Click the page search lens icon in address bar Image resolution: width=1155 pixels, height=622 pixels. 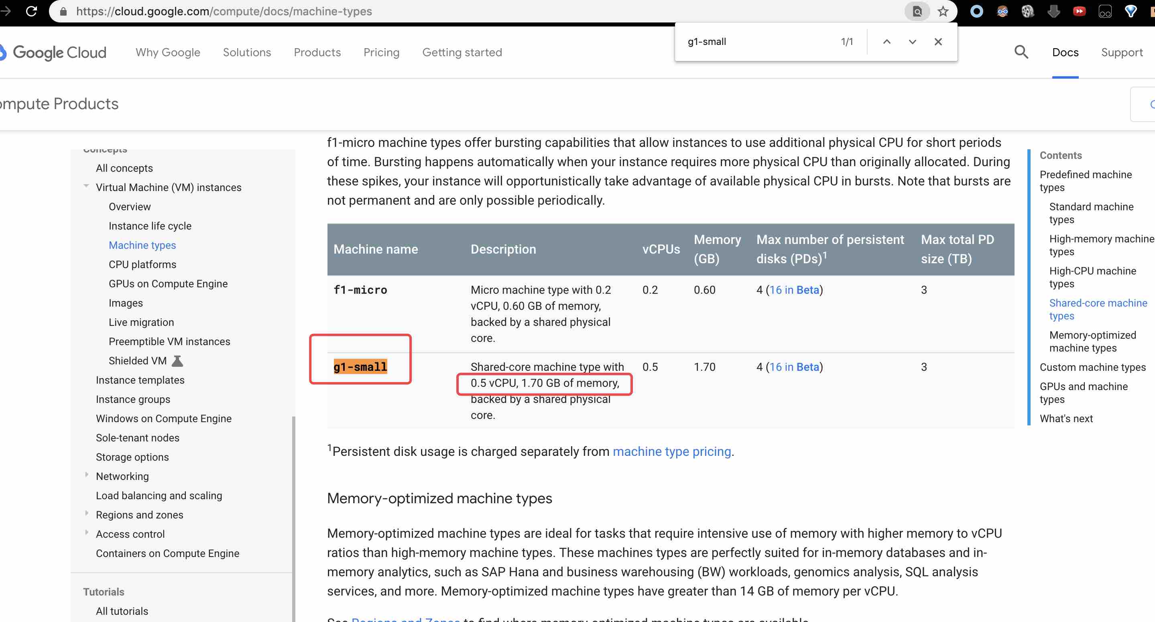(x=917, y=11)
